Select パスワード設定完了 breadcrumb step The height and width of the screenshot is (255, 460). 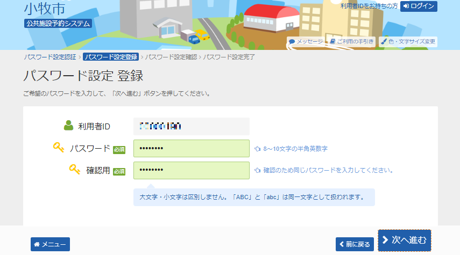(229, 57)
